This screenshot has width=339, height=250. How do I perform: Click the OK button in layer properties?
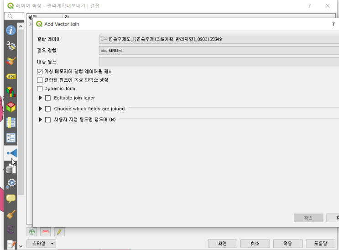pos(223,244)
